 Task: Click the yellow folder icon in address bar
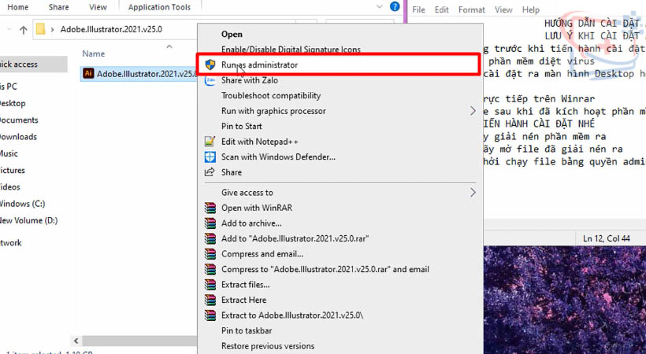click(x=40, y=29)
